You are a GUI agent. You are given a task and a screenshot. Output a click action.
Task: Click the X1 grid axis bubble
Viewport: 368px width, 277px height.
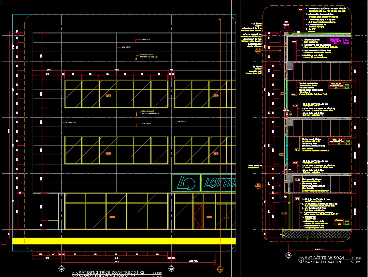pyautogui.click(x=61, y=269)
